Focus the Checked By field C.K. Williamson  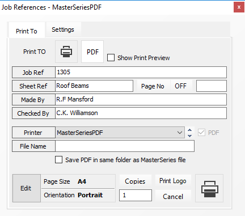coord(141,113)
